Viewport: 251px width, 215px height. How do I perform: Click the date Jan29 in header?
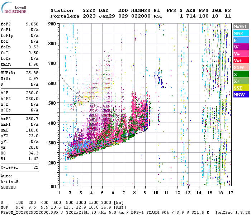[x=107, y=16]
